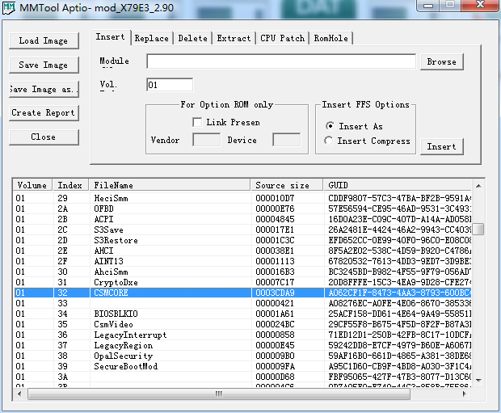This screenshot has width=501, height=413.
Task: Select the S3Restore module row
Action: (243, 240)
